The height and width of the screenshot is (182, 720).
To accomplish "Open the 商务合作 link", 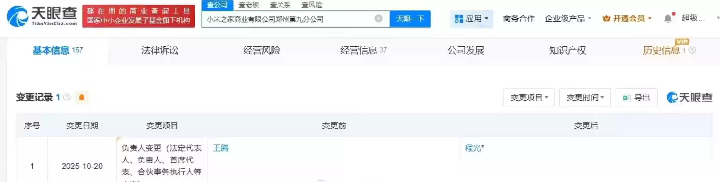I will click(x=519, y=19).
